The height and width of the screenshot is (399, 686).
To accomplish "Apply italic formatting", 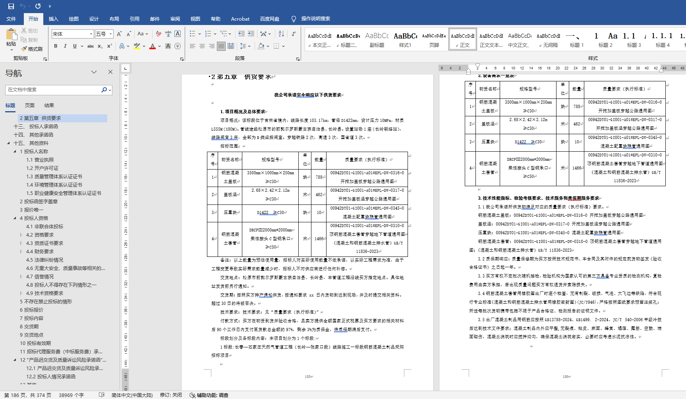I will point(65,46).
